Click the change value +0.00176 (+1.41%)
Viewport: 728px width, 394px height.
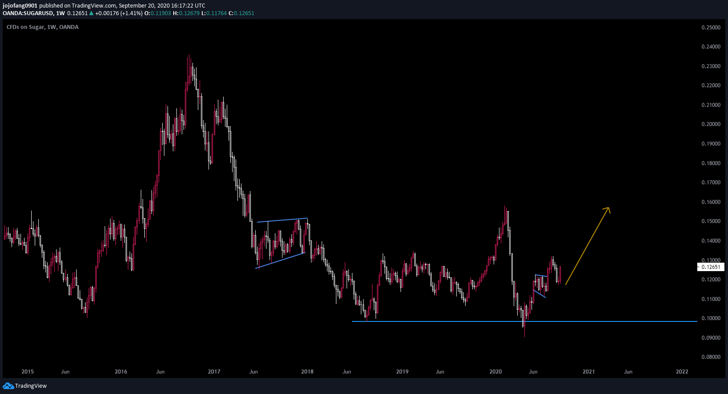pyautogui.click(x=119, y=13)
